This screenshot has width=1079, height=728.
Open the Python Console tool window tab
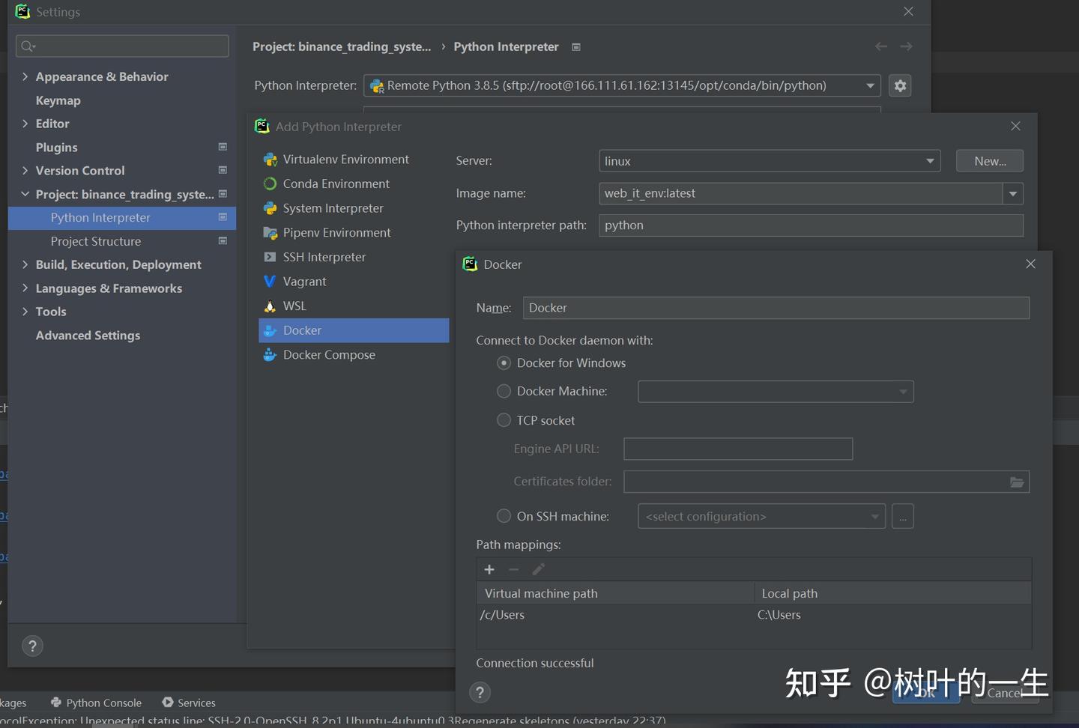tap(96, 703)
